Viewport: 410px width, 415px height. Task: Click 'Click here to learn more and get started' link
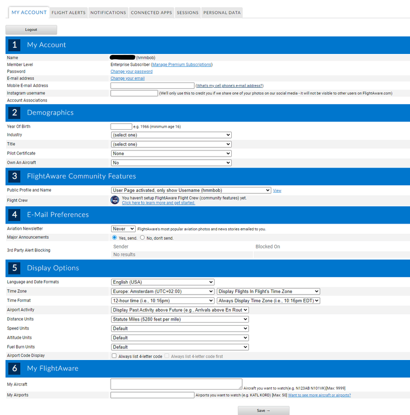[158, 203]
